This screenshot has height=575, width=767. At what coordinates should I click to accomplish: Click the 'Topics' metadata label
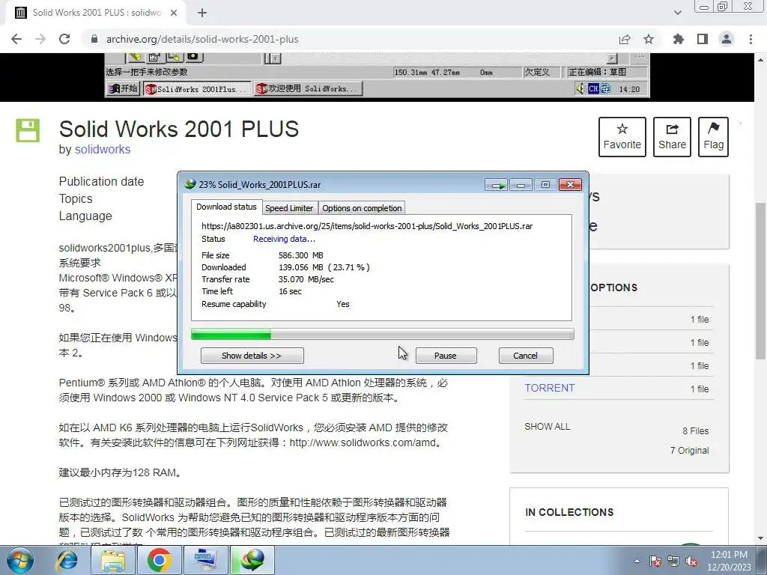click(76, 198)
